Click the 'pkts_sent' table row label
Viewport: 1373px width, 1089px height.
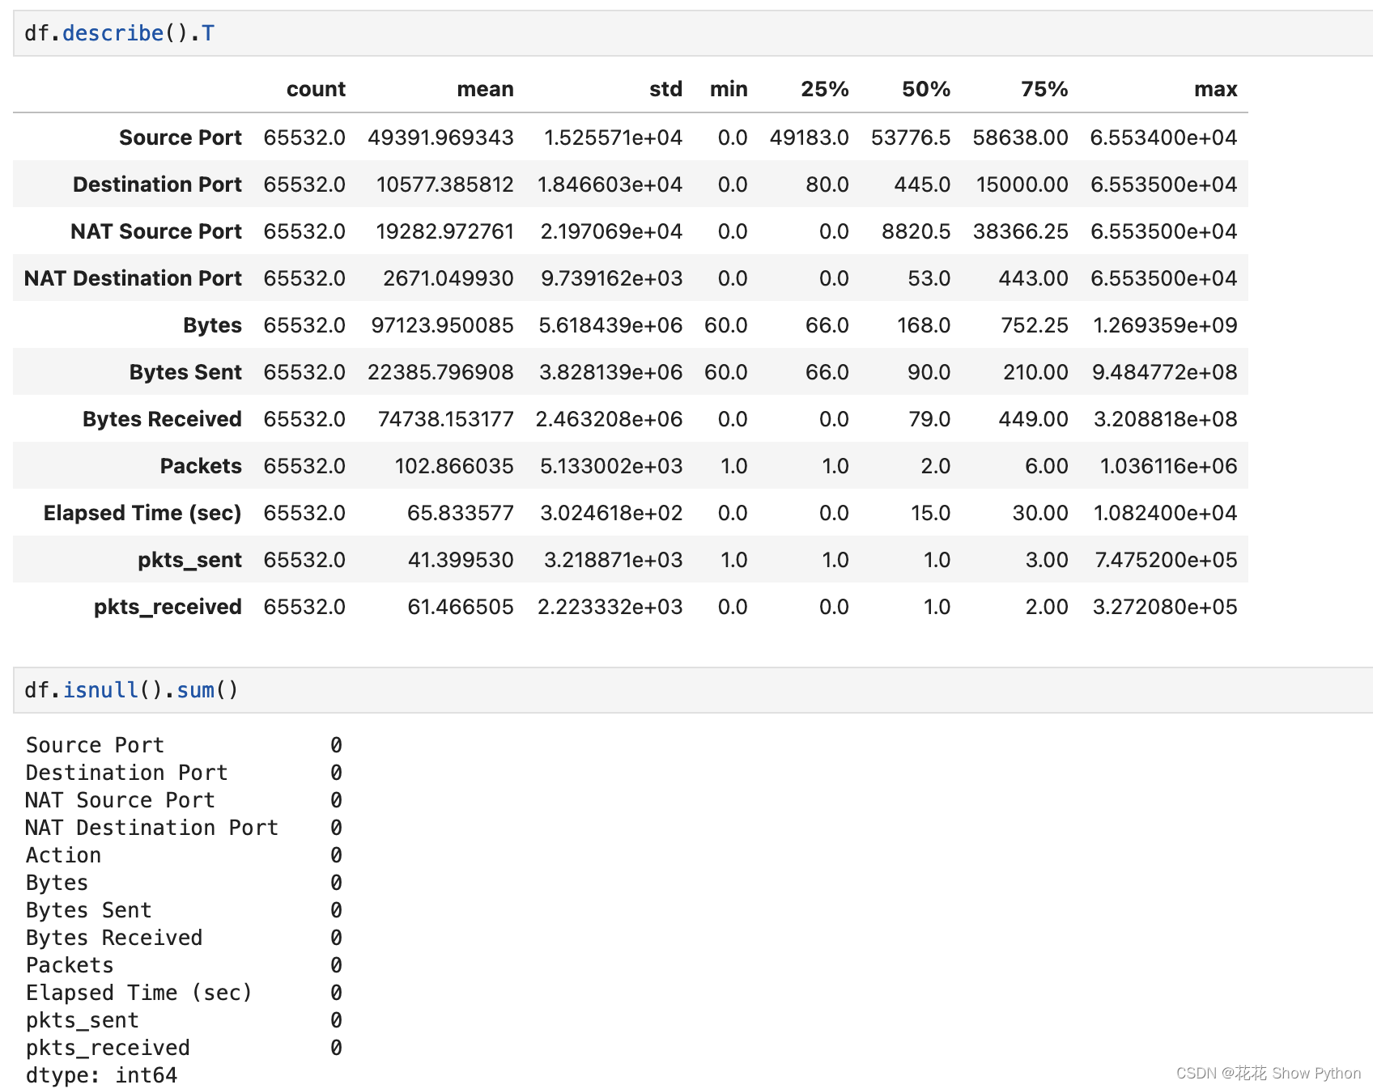189,560
